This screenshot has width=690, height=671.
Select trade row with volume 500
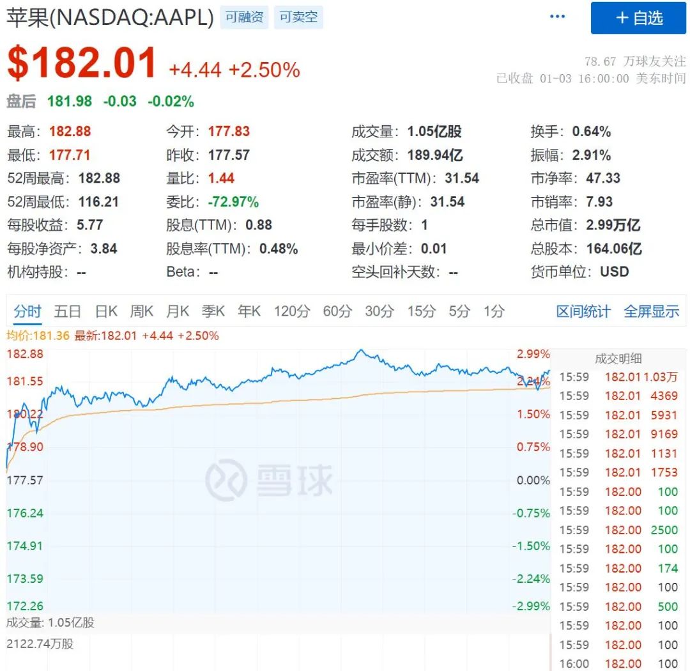[618, 606]
